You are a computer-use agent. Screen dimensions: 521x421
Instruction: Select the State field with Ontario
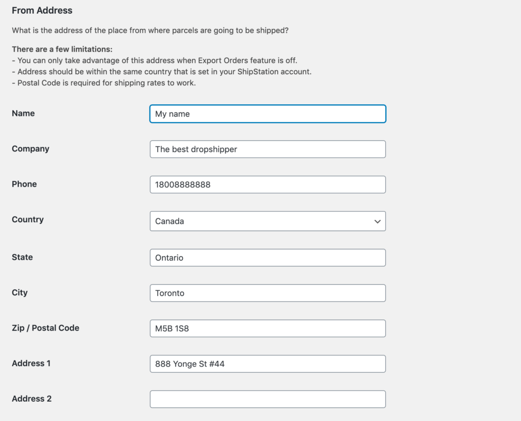(268, 258)
